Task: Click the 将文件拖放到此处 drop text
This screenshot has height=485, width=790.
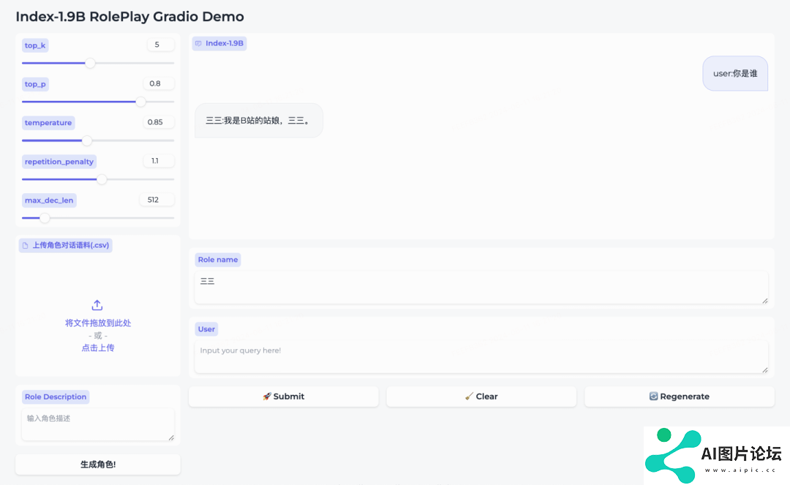Action: 98,323
